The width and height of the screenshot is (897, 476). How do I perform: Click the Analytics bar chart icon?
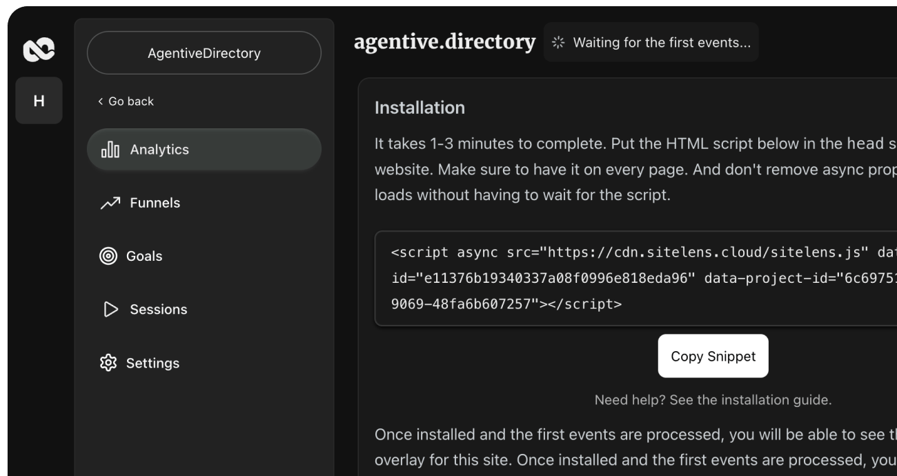(110, 150)
